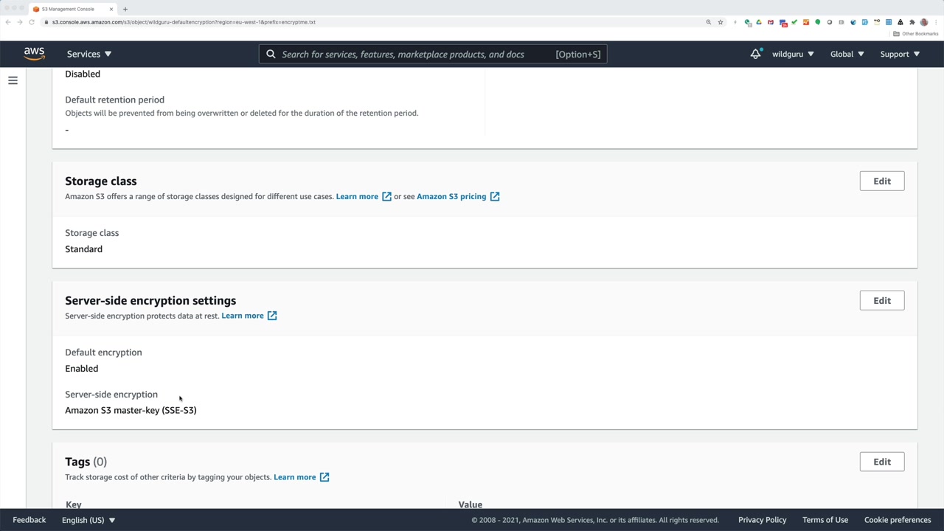944x531 pixels.
Task: Click the 'Storage class' section heading
Action: [101, 181]
